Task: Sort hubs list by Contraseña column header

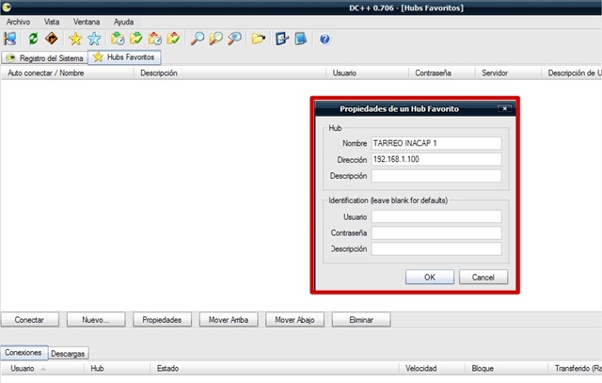Action: (x=442, y=73)
